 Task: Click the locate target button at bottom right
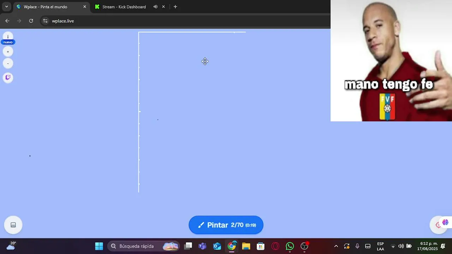click(438, 225)
